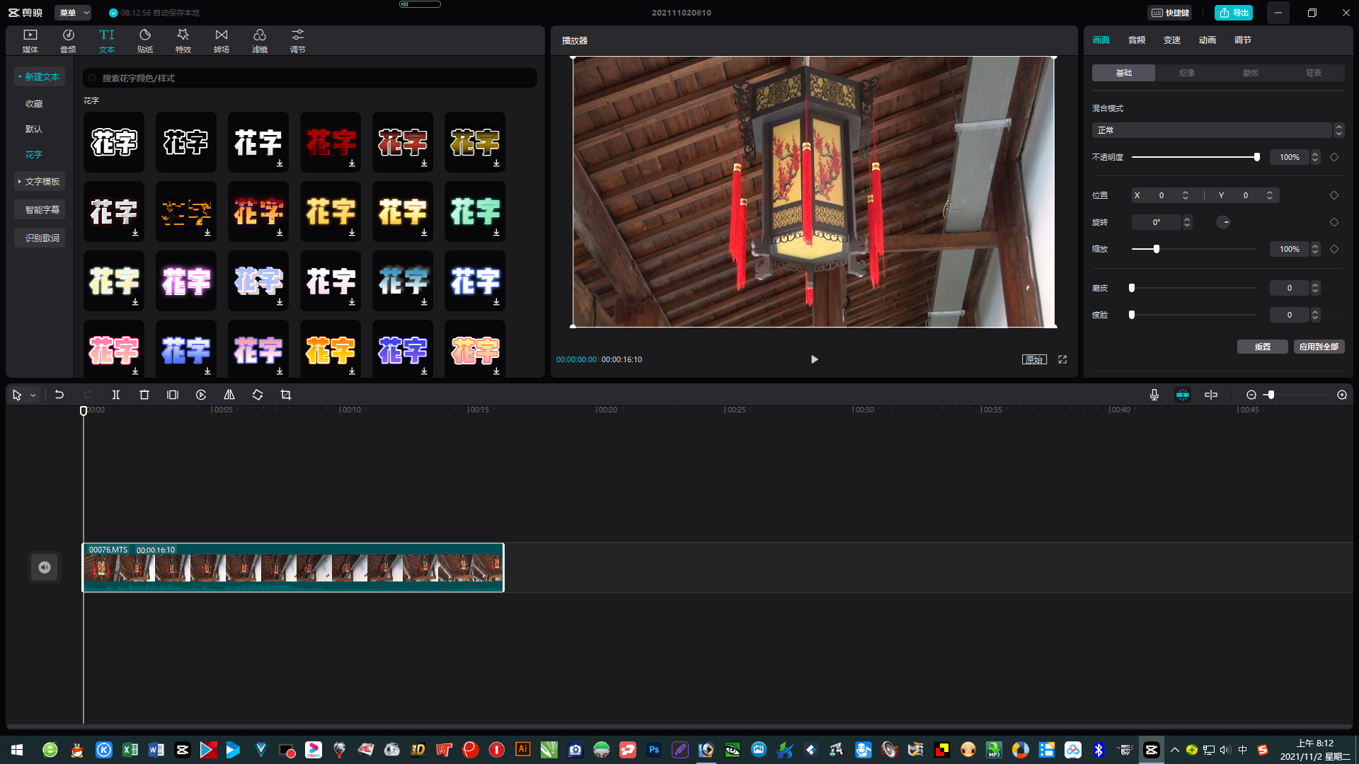Click the rotation degree stepper arrows
This screenshot has width=1359, height=764.
(x=1187, y=222)
